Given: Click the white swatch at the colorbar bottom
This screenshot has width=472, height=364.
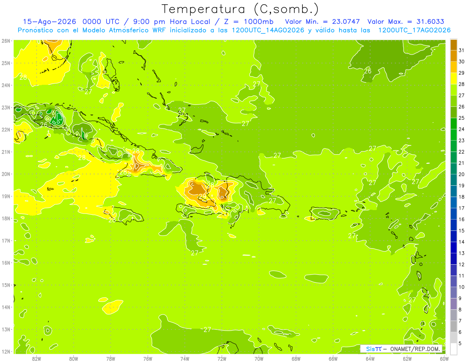Looking at the screenshot, I should point(454,349).
